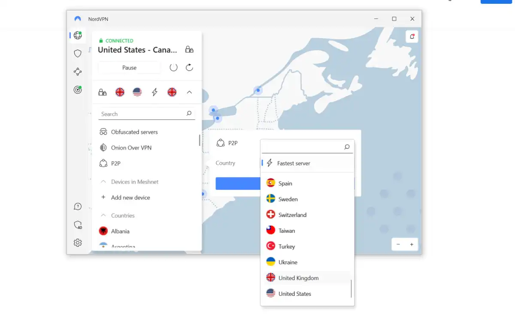The image size is (515, 316).
Task: Open the Threat Protection shield tab
Action: pyautogui.click(x=78, y=54)
